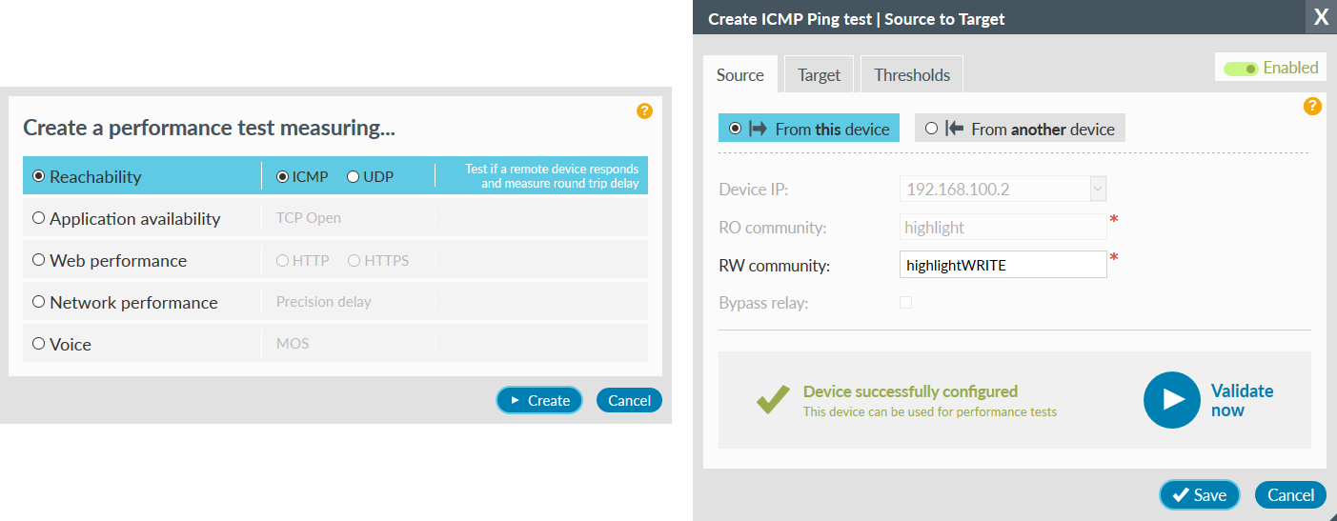Click the Create button
The image size is (1337, 521).
(x=539, y=400)
